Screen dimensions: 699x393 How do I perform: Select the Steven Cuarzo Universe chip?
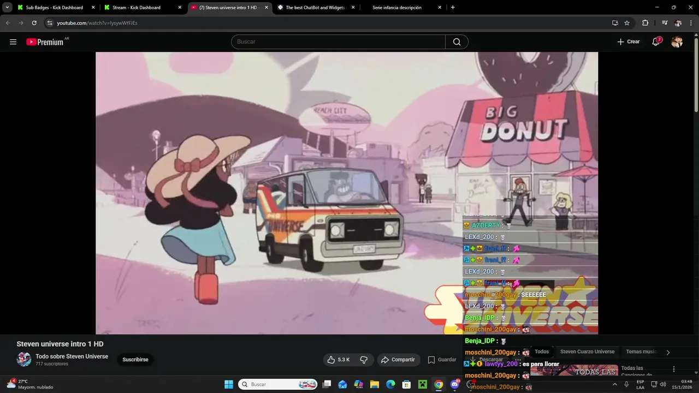pyautogui.click(x=587, y=352)
